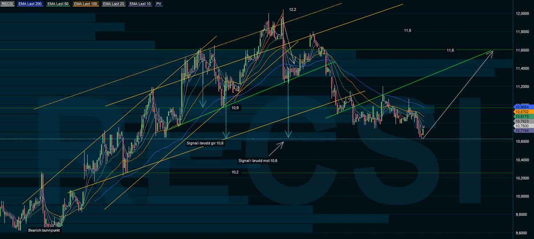Click the '10,2' level label
This screenshot has height=239, width=534.
coord(235,172)
